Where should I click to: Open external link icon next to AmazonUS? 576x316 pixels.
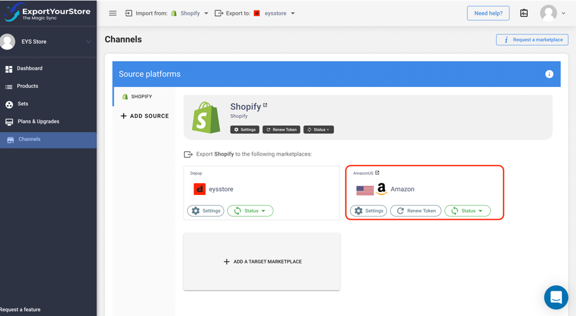point(377,172)
